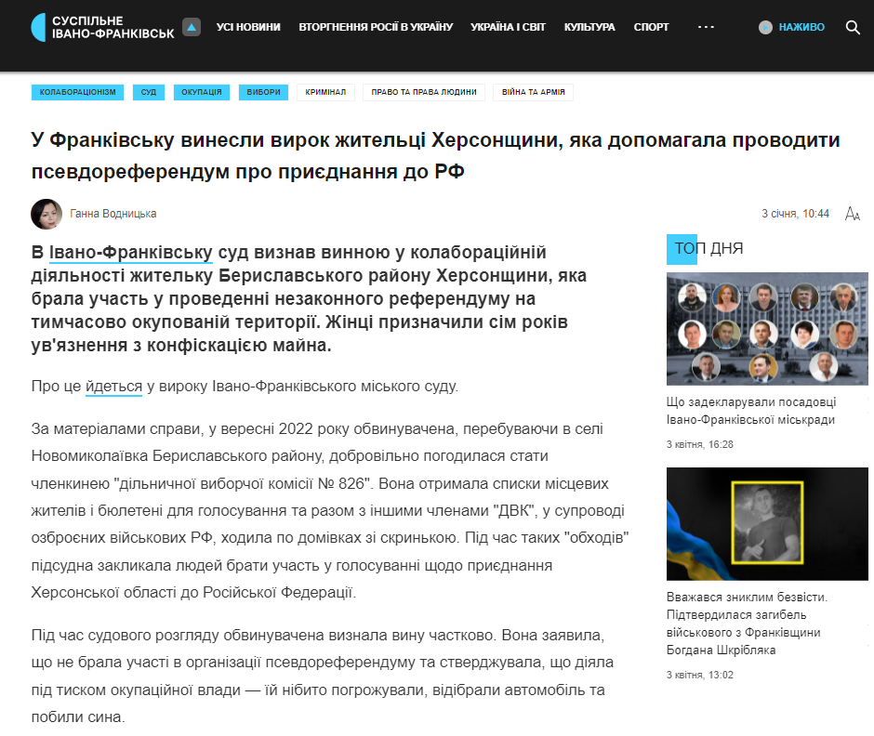Open the УСІ НОВИНИ menu item
Screen dimensions: 874x736
pos(246,27)
